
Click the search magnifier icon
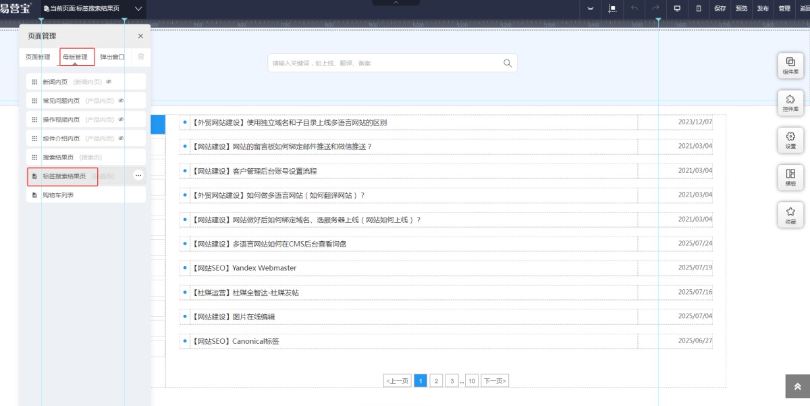click(508, 63)
